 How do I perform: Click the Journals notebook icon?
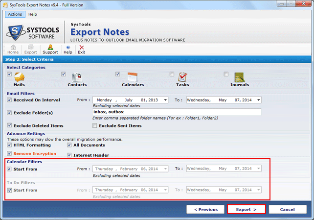pyautogui.click(x=240, y=77)
